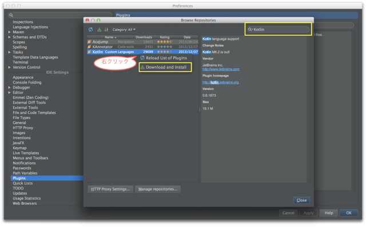Click the KAnnotator plugin icon
This screenshot has width=366, height=229.
(x=89, y=47)
